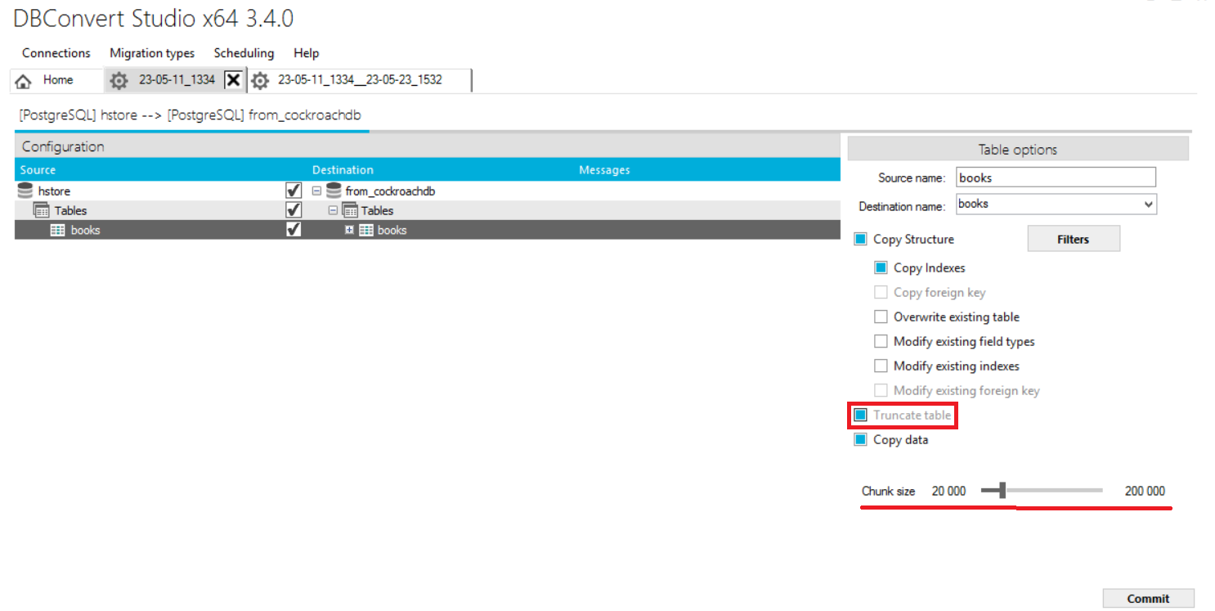Open the Migration types menu
This screenshot has width=1215, height=611.
coord(152,53)
